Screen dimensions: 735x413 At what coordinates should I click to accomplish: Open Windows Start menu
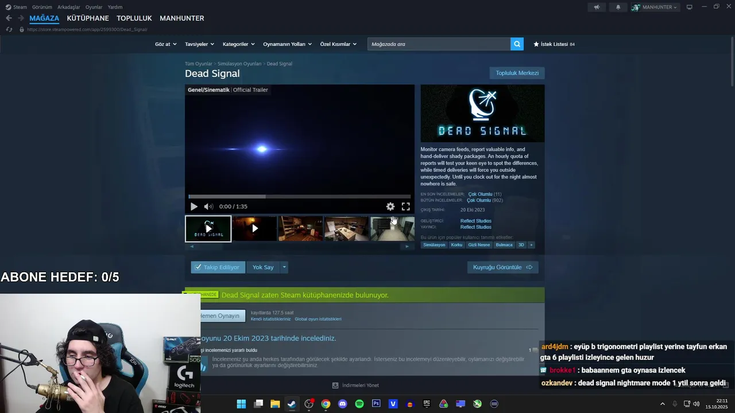(241, 404)
